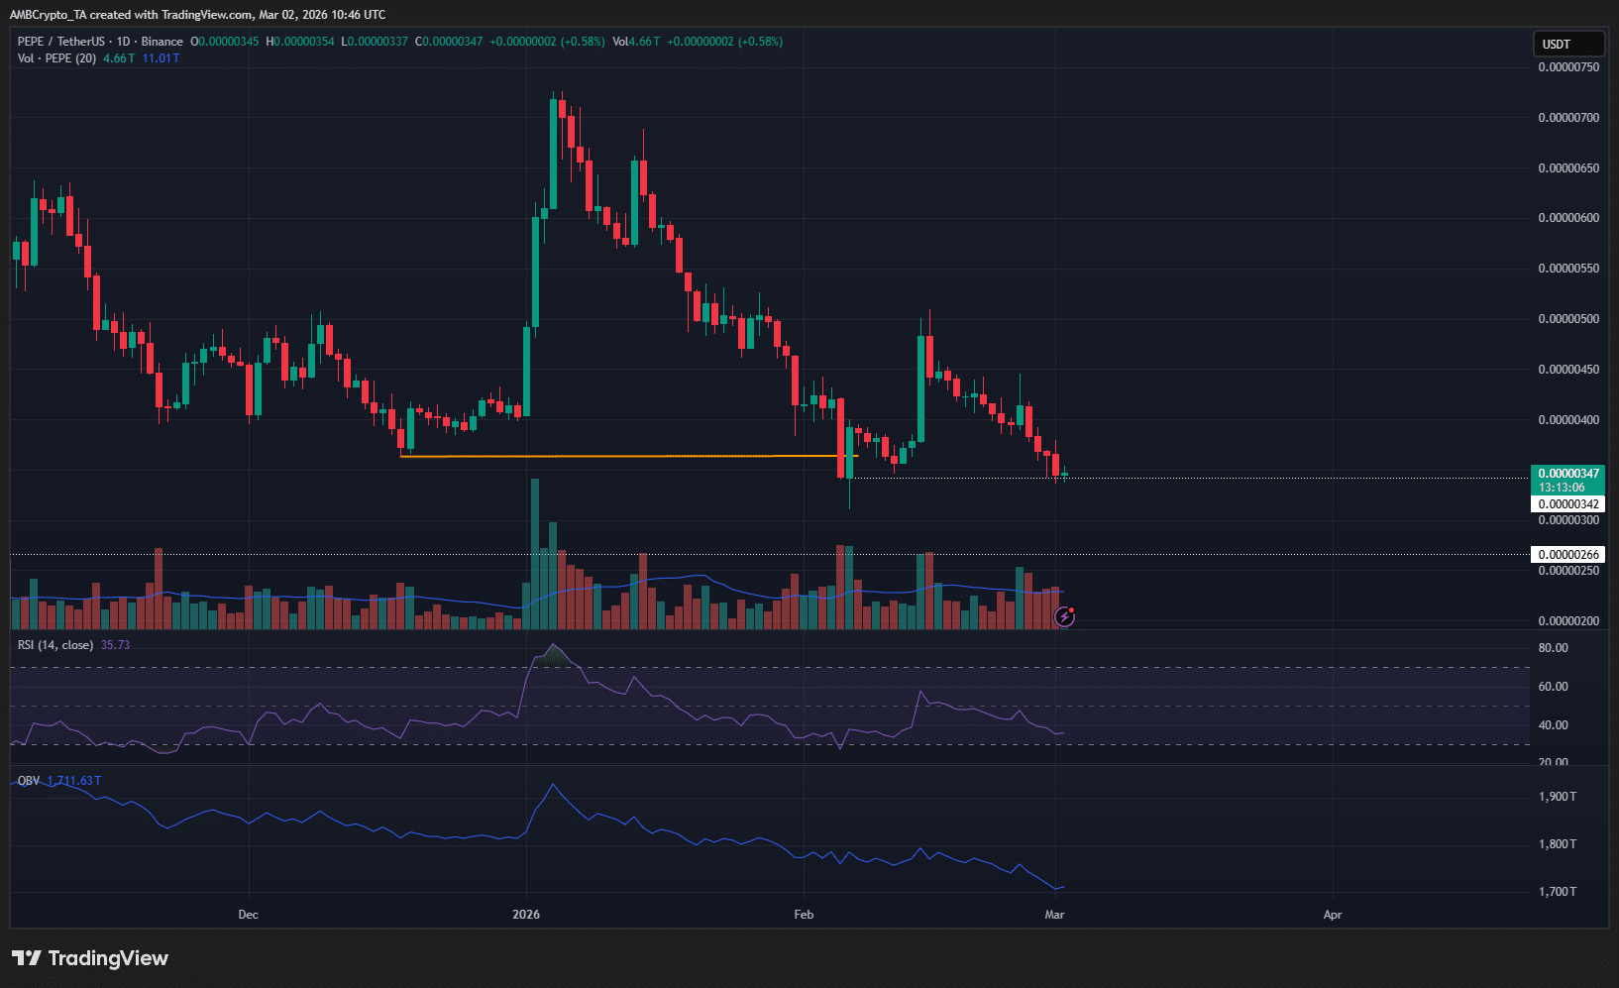This screenshot has height=988, width=1619.
Task: Click the blue volume moving average value 11.01T
Action: coord(161,58)
